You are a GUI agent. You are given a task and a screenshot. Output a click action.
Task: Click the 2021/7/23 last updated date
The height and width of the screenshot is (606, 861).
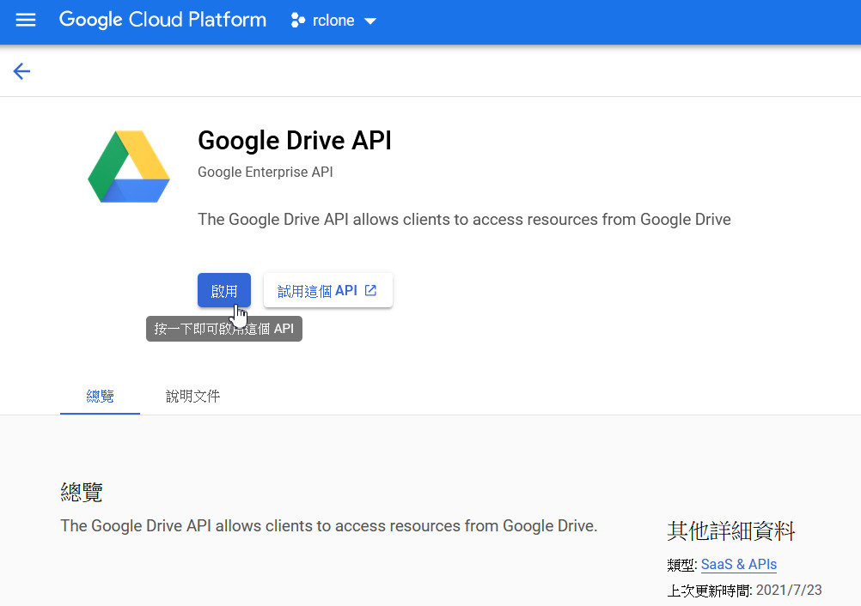(789, 591)
